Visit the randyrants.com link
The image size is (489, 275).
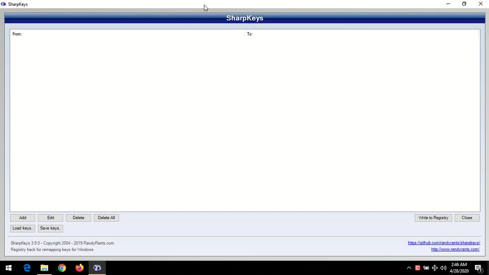(x=455, y=249)
